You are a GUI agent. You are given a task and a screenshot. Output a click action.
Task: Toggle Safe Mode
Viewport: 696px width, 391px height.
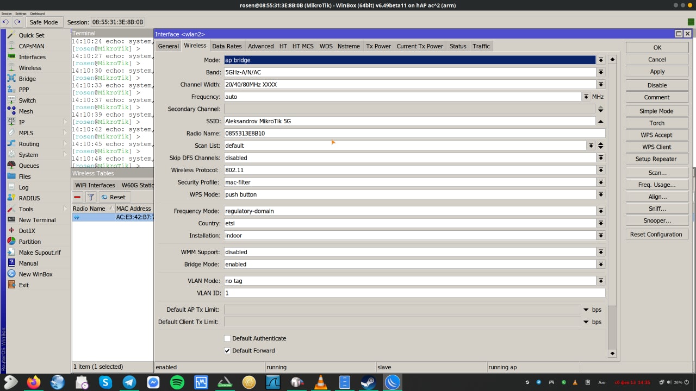click(x=43, y=22)
